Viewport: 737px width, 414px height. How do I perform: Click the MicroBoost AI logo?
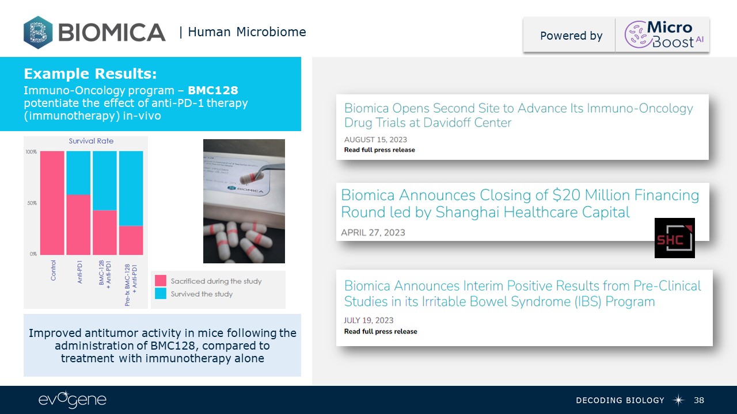click(662, 35)
